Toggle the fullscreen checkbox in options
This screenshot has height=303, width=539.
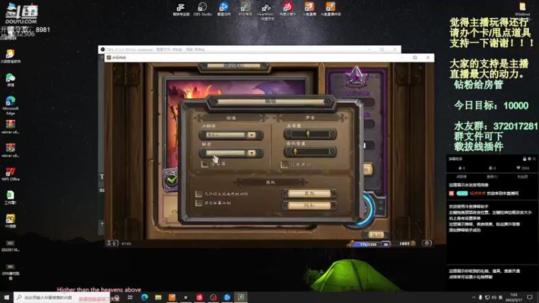(x=205, y=164)
